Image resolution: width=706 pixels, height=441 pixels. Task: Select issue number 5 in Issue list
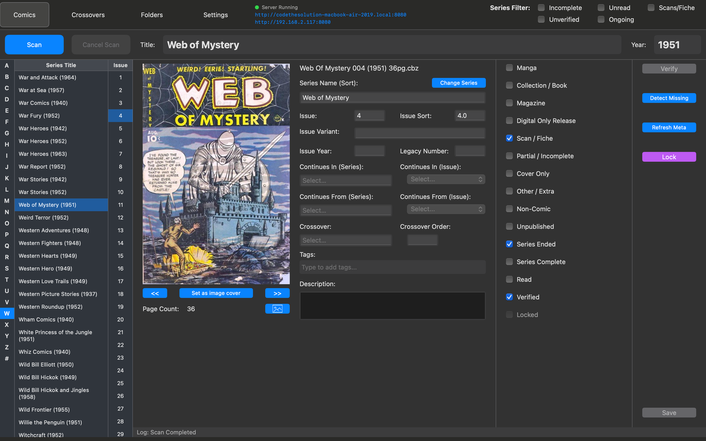(120, 129)
